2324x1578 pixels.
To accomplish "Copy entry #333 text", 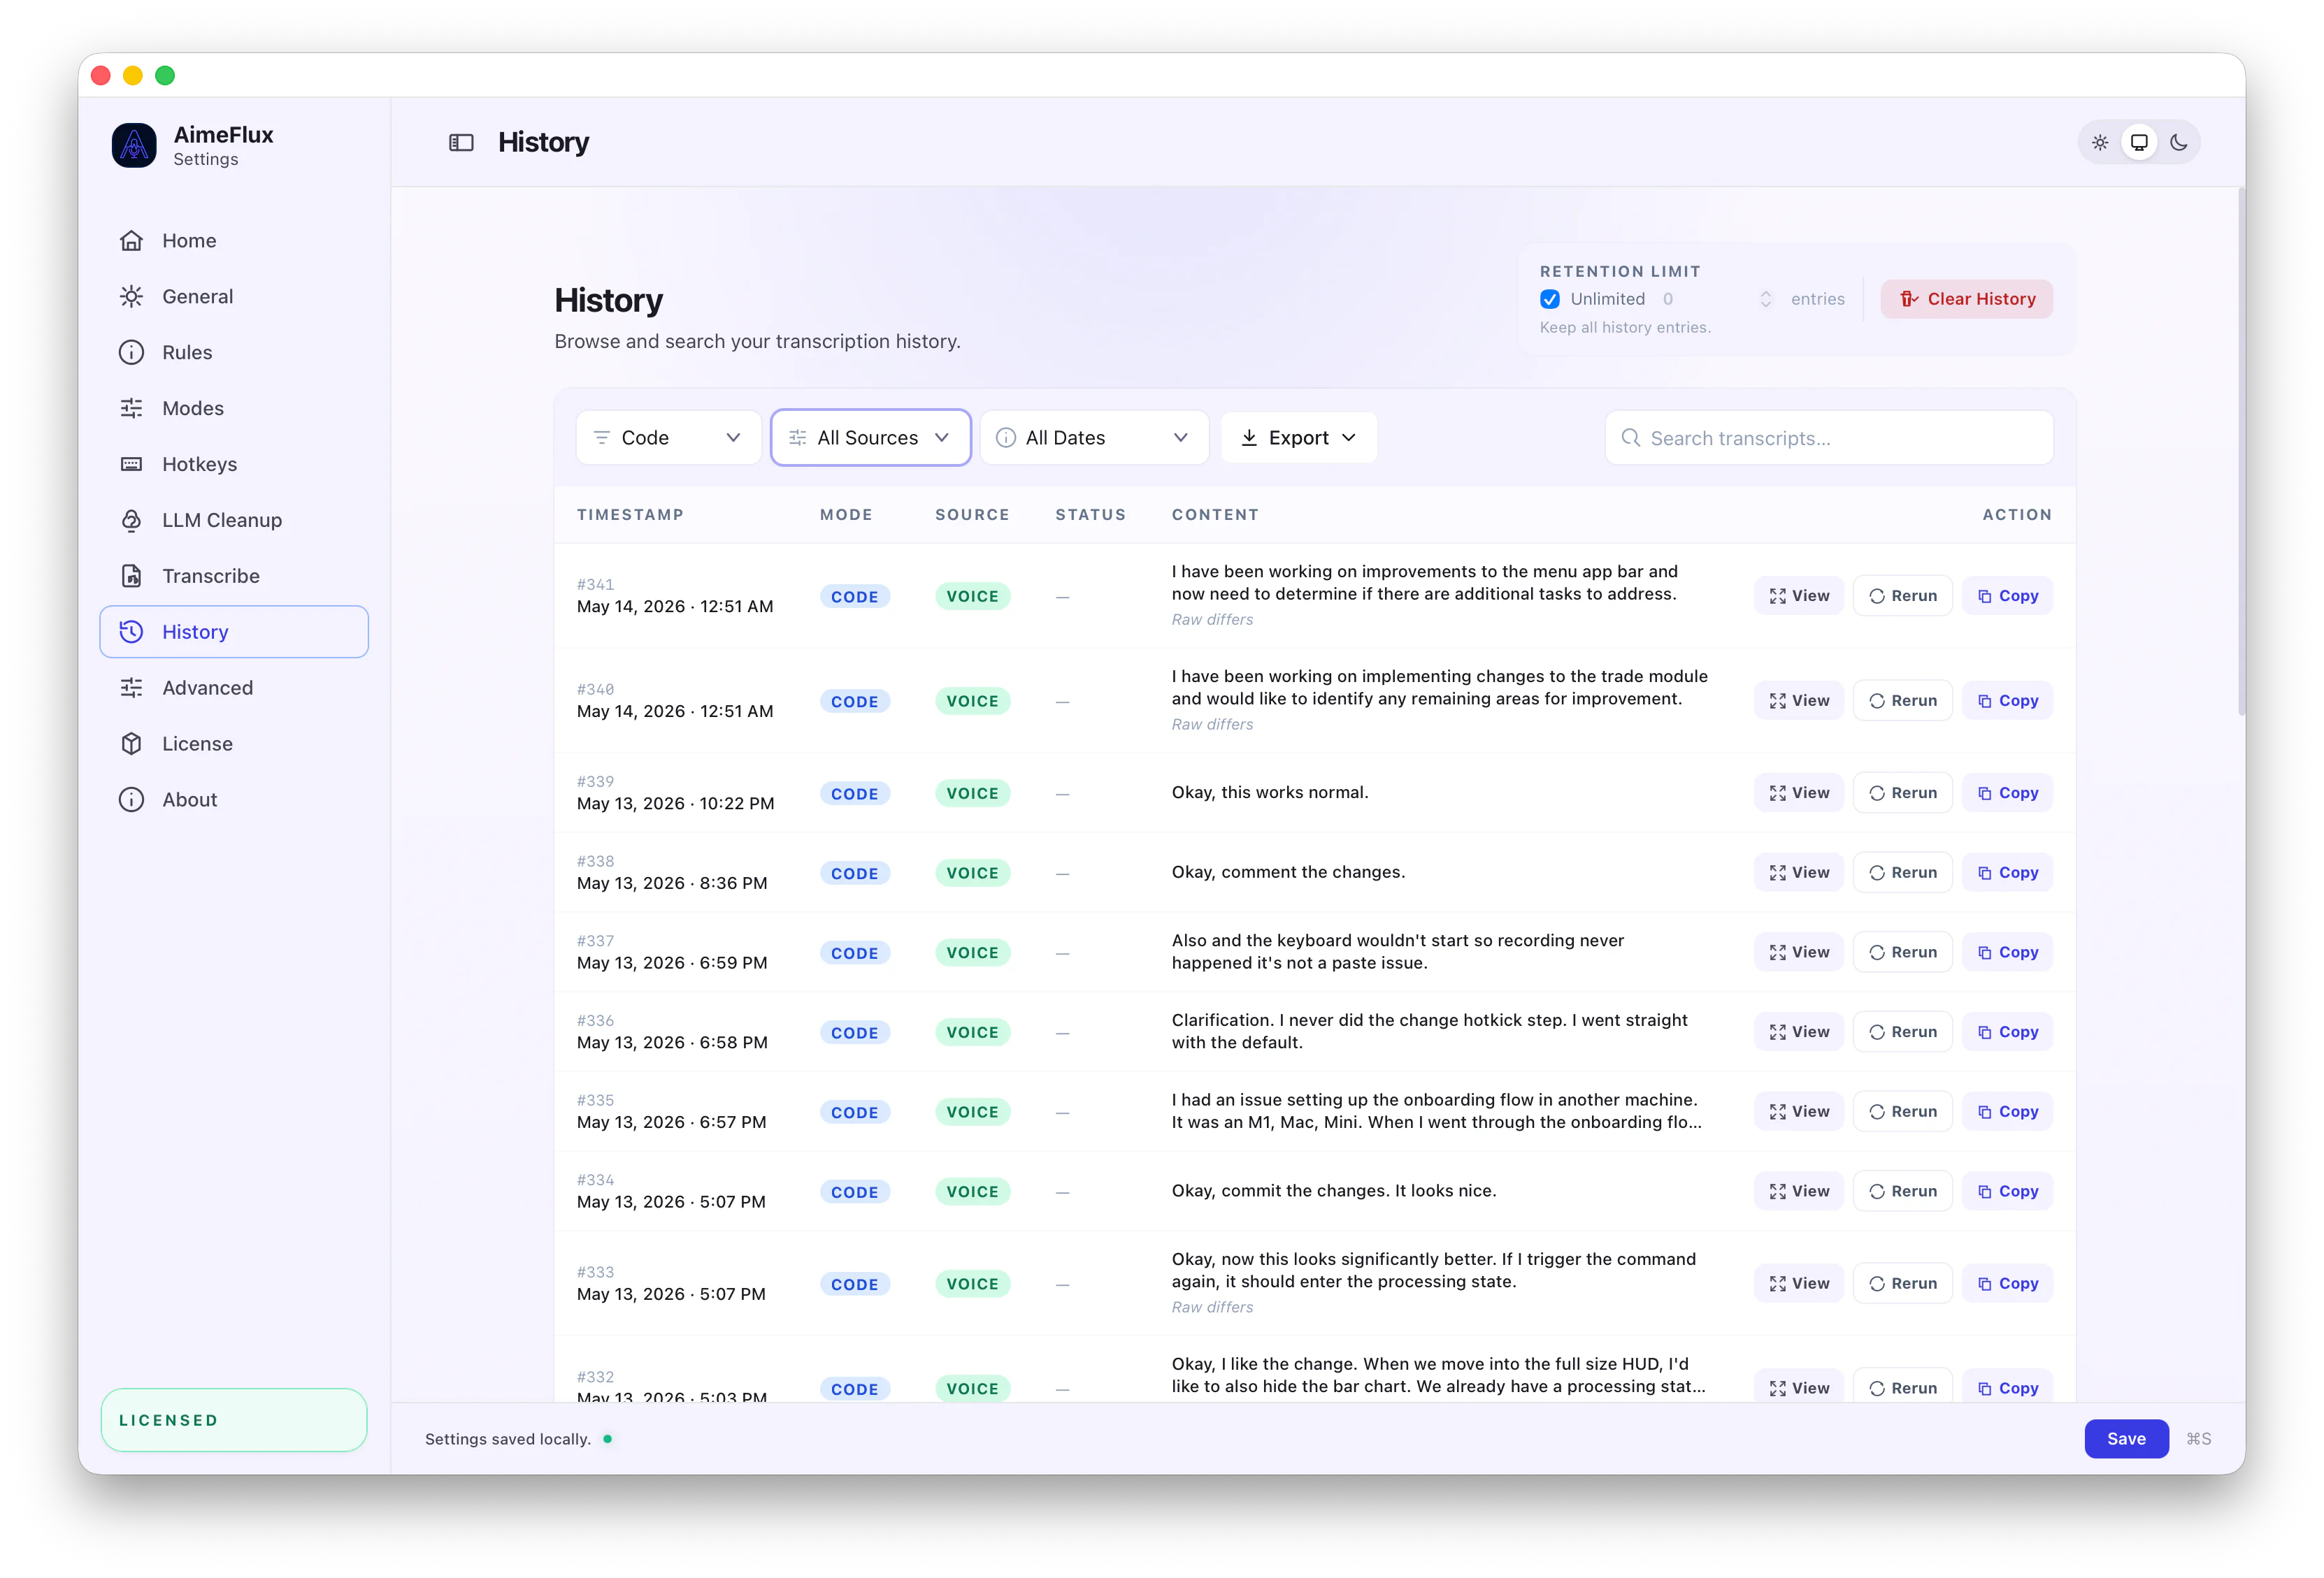I will point(2007,1284).
